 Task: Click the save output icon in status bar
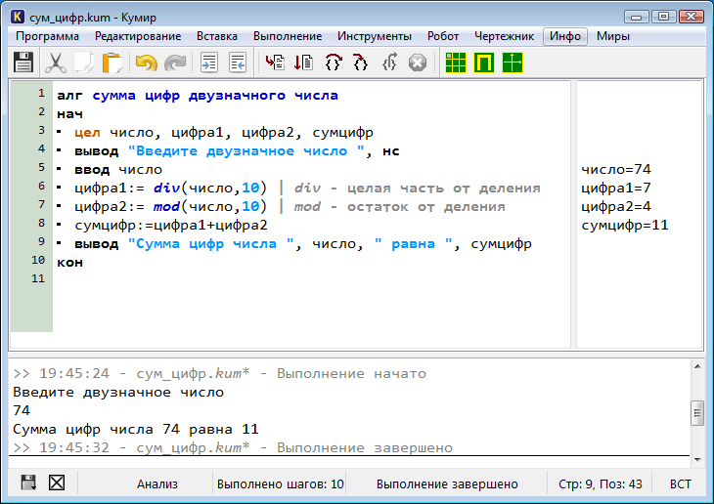[28, 483]
